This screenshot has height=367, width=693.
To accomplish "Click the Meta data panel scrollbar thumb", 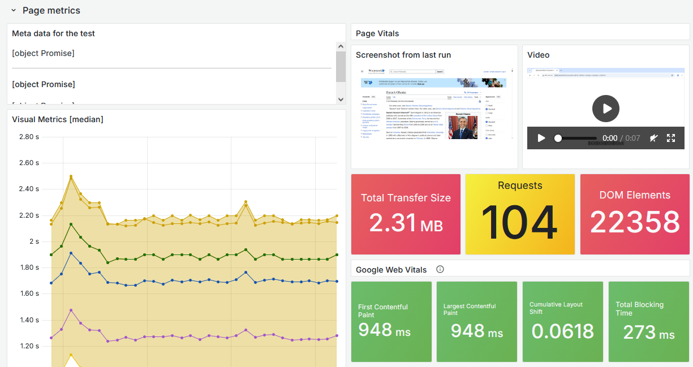I will pyautogui.click(x=341, y=67).
